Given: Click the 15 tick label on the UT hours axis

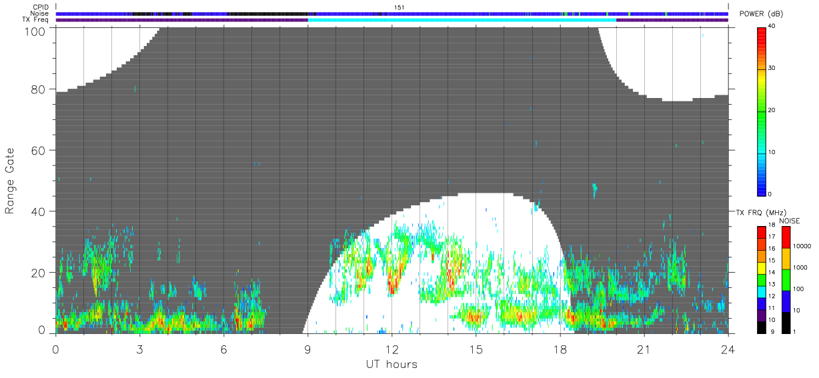Looking at the screenshot, I should pos(476,349).
